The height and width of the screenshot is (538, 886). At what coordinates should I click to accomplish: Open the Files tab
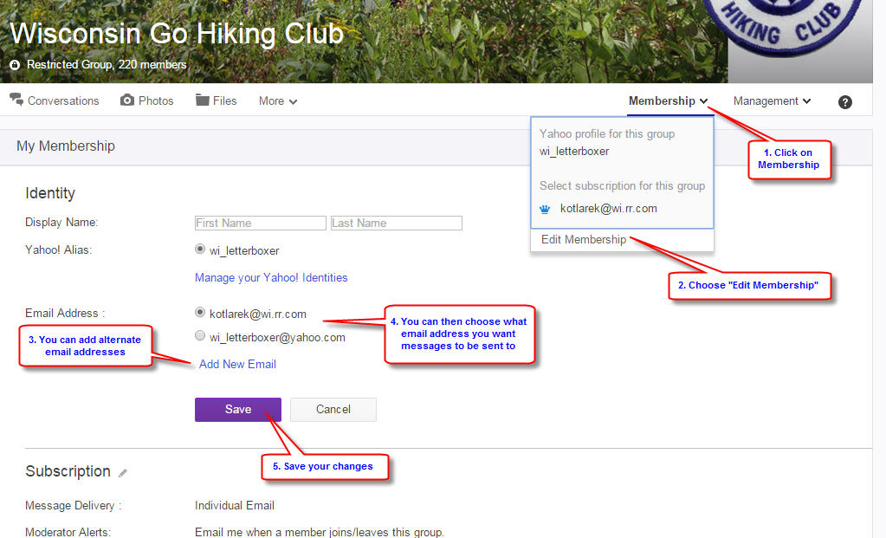click(216, 100)
